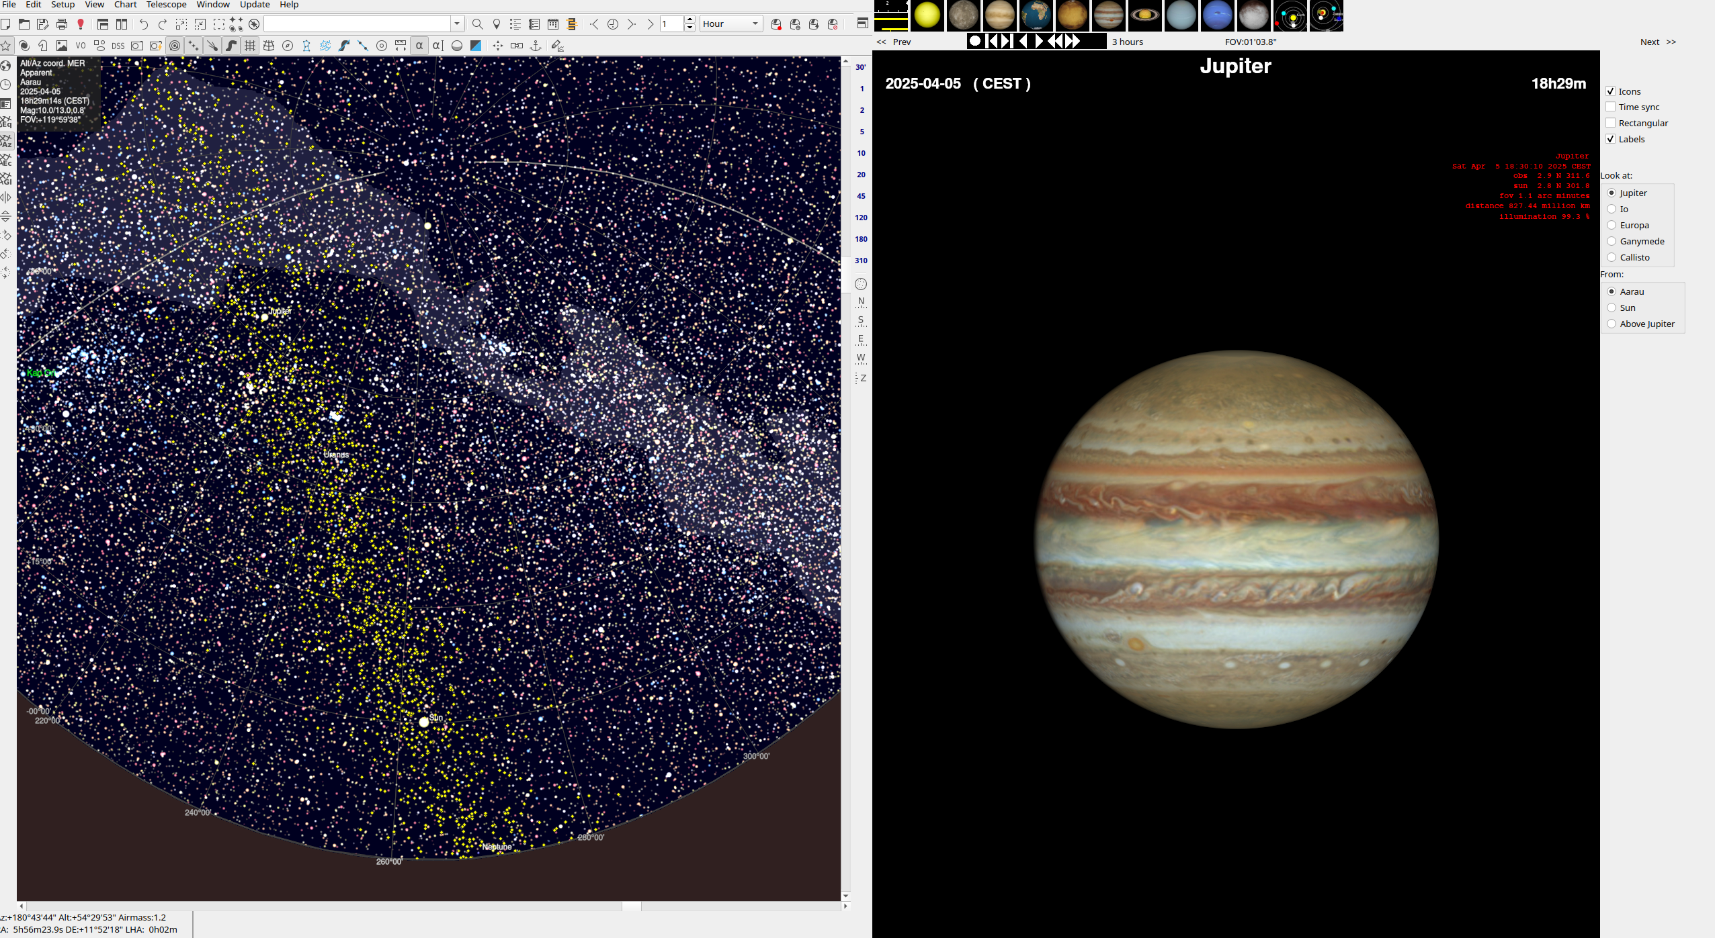Increase the time step spinner value

[689, 20]
